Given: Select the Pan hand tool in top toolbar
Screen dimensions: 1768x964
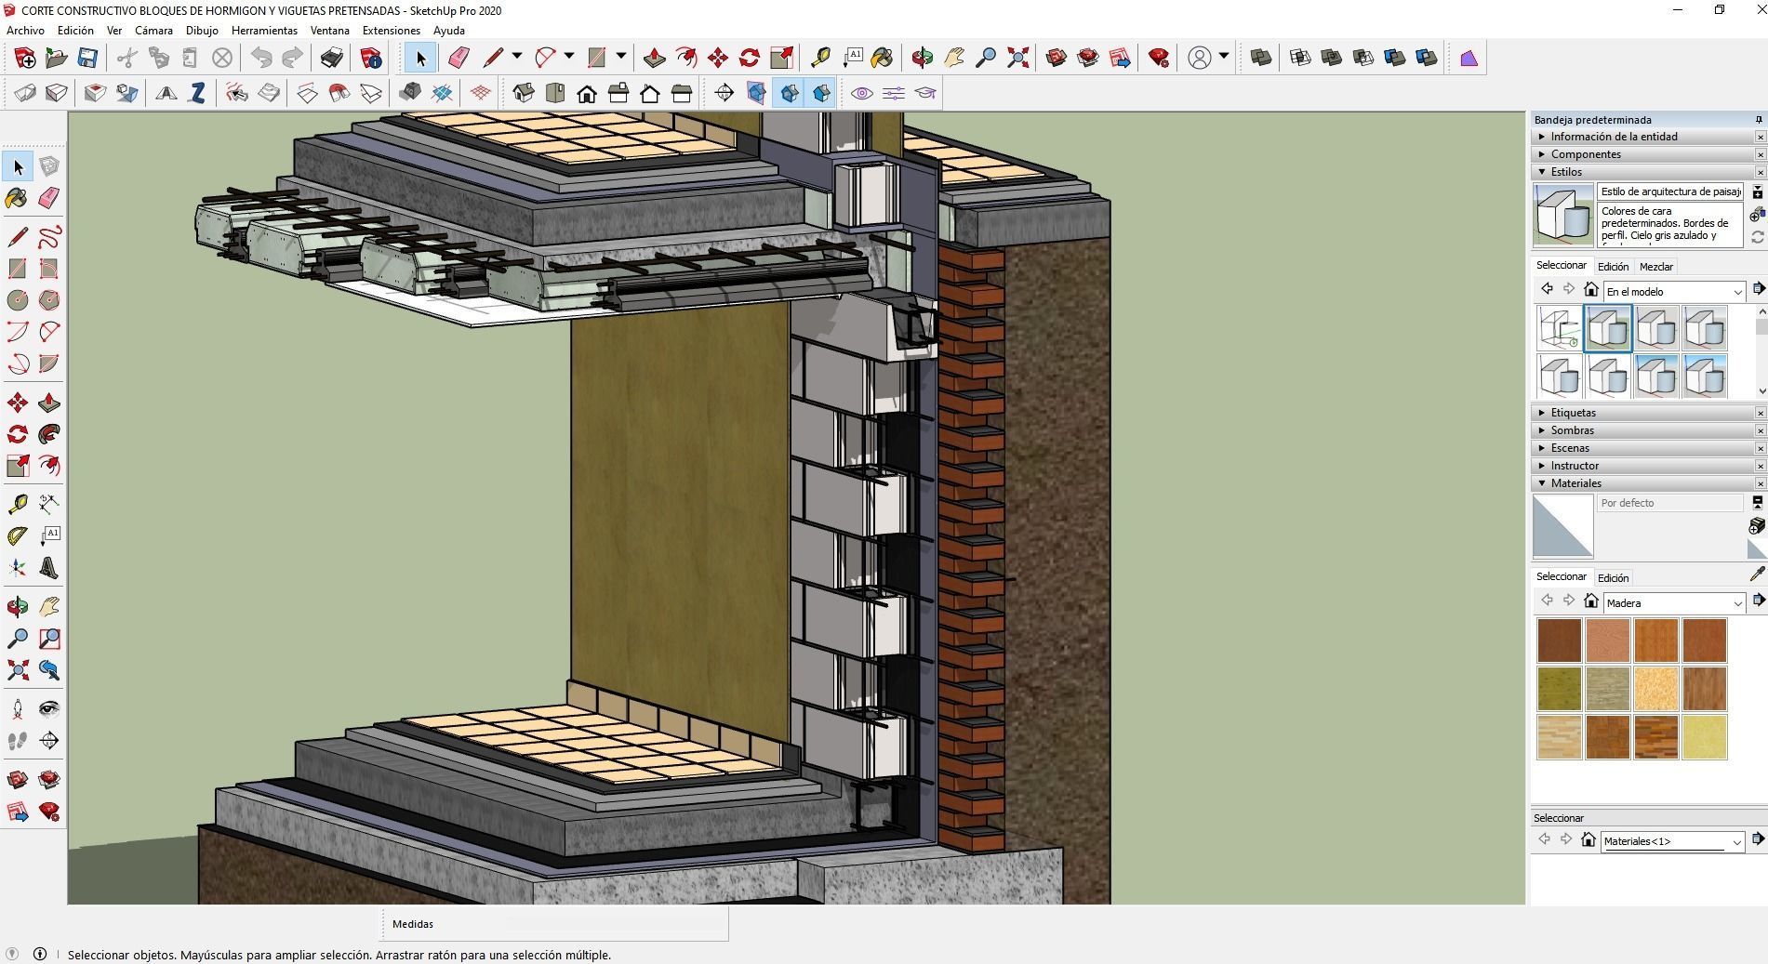Looking at the screenshot, I should pos(954,58).
